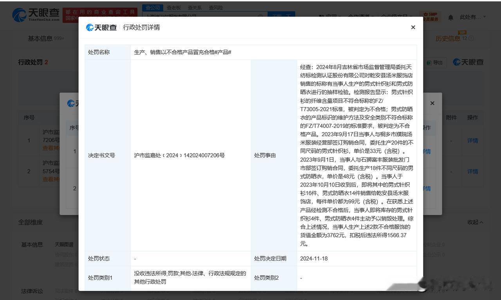
Task: Open the notification bell icon
Action: point(451,17)
